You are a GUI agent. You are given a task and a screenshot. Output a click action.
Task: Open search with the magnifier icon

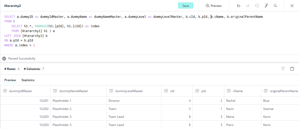pos(275,6)
